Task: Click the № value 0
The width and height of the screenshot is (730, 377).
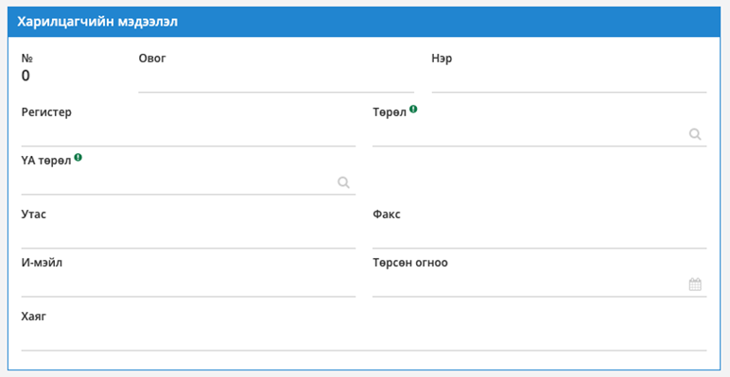Action: click(26, 76)
